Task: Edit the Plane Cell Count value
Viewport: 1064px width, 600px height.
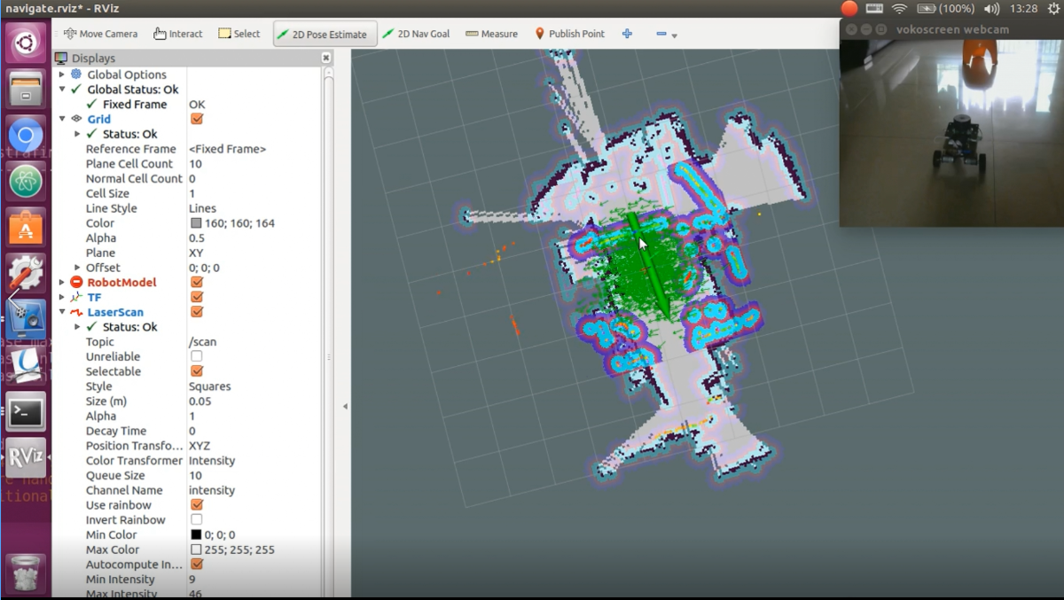Action: (x=254, y=164)
